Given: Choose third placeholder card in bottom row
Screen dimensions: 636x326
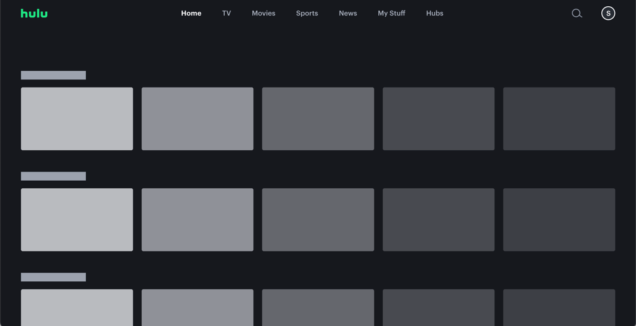Looking at the screenshot, I should point(318,307).
